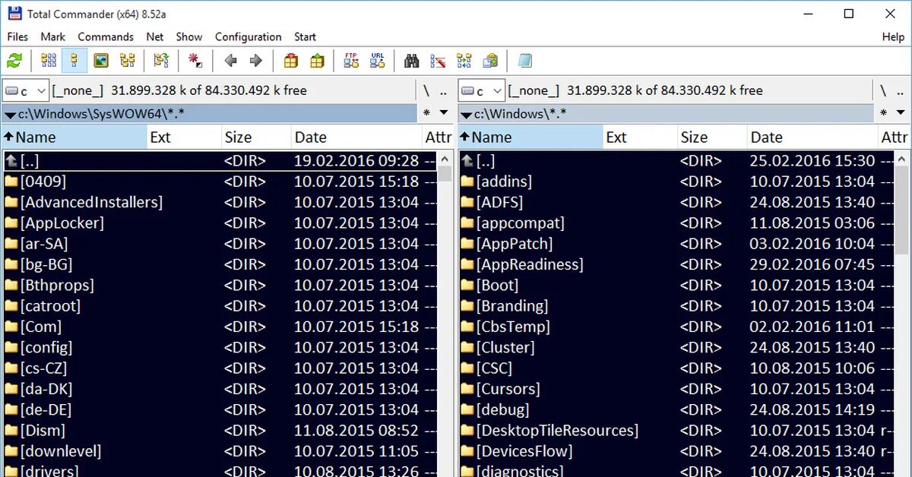This screenshot has height=477, width=912.
Task: Expand left panel directory history arrow
Action: [x=445, y=113]
